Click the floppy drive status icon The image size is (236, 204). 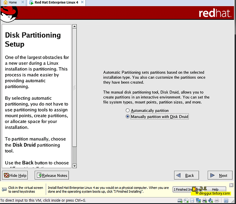point(192,201)
